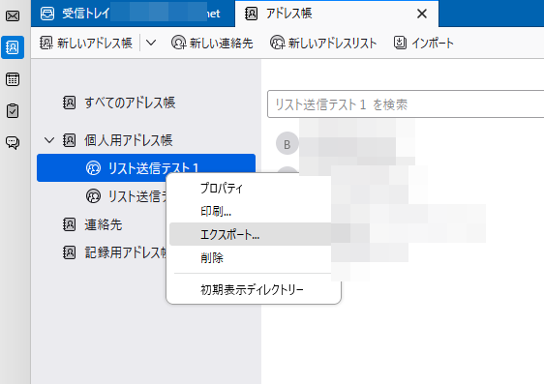Screen dimensions: 544x384
Task: Open the Calendar space icon
Action: coord(13,79)
